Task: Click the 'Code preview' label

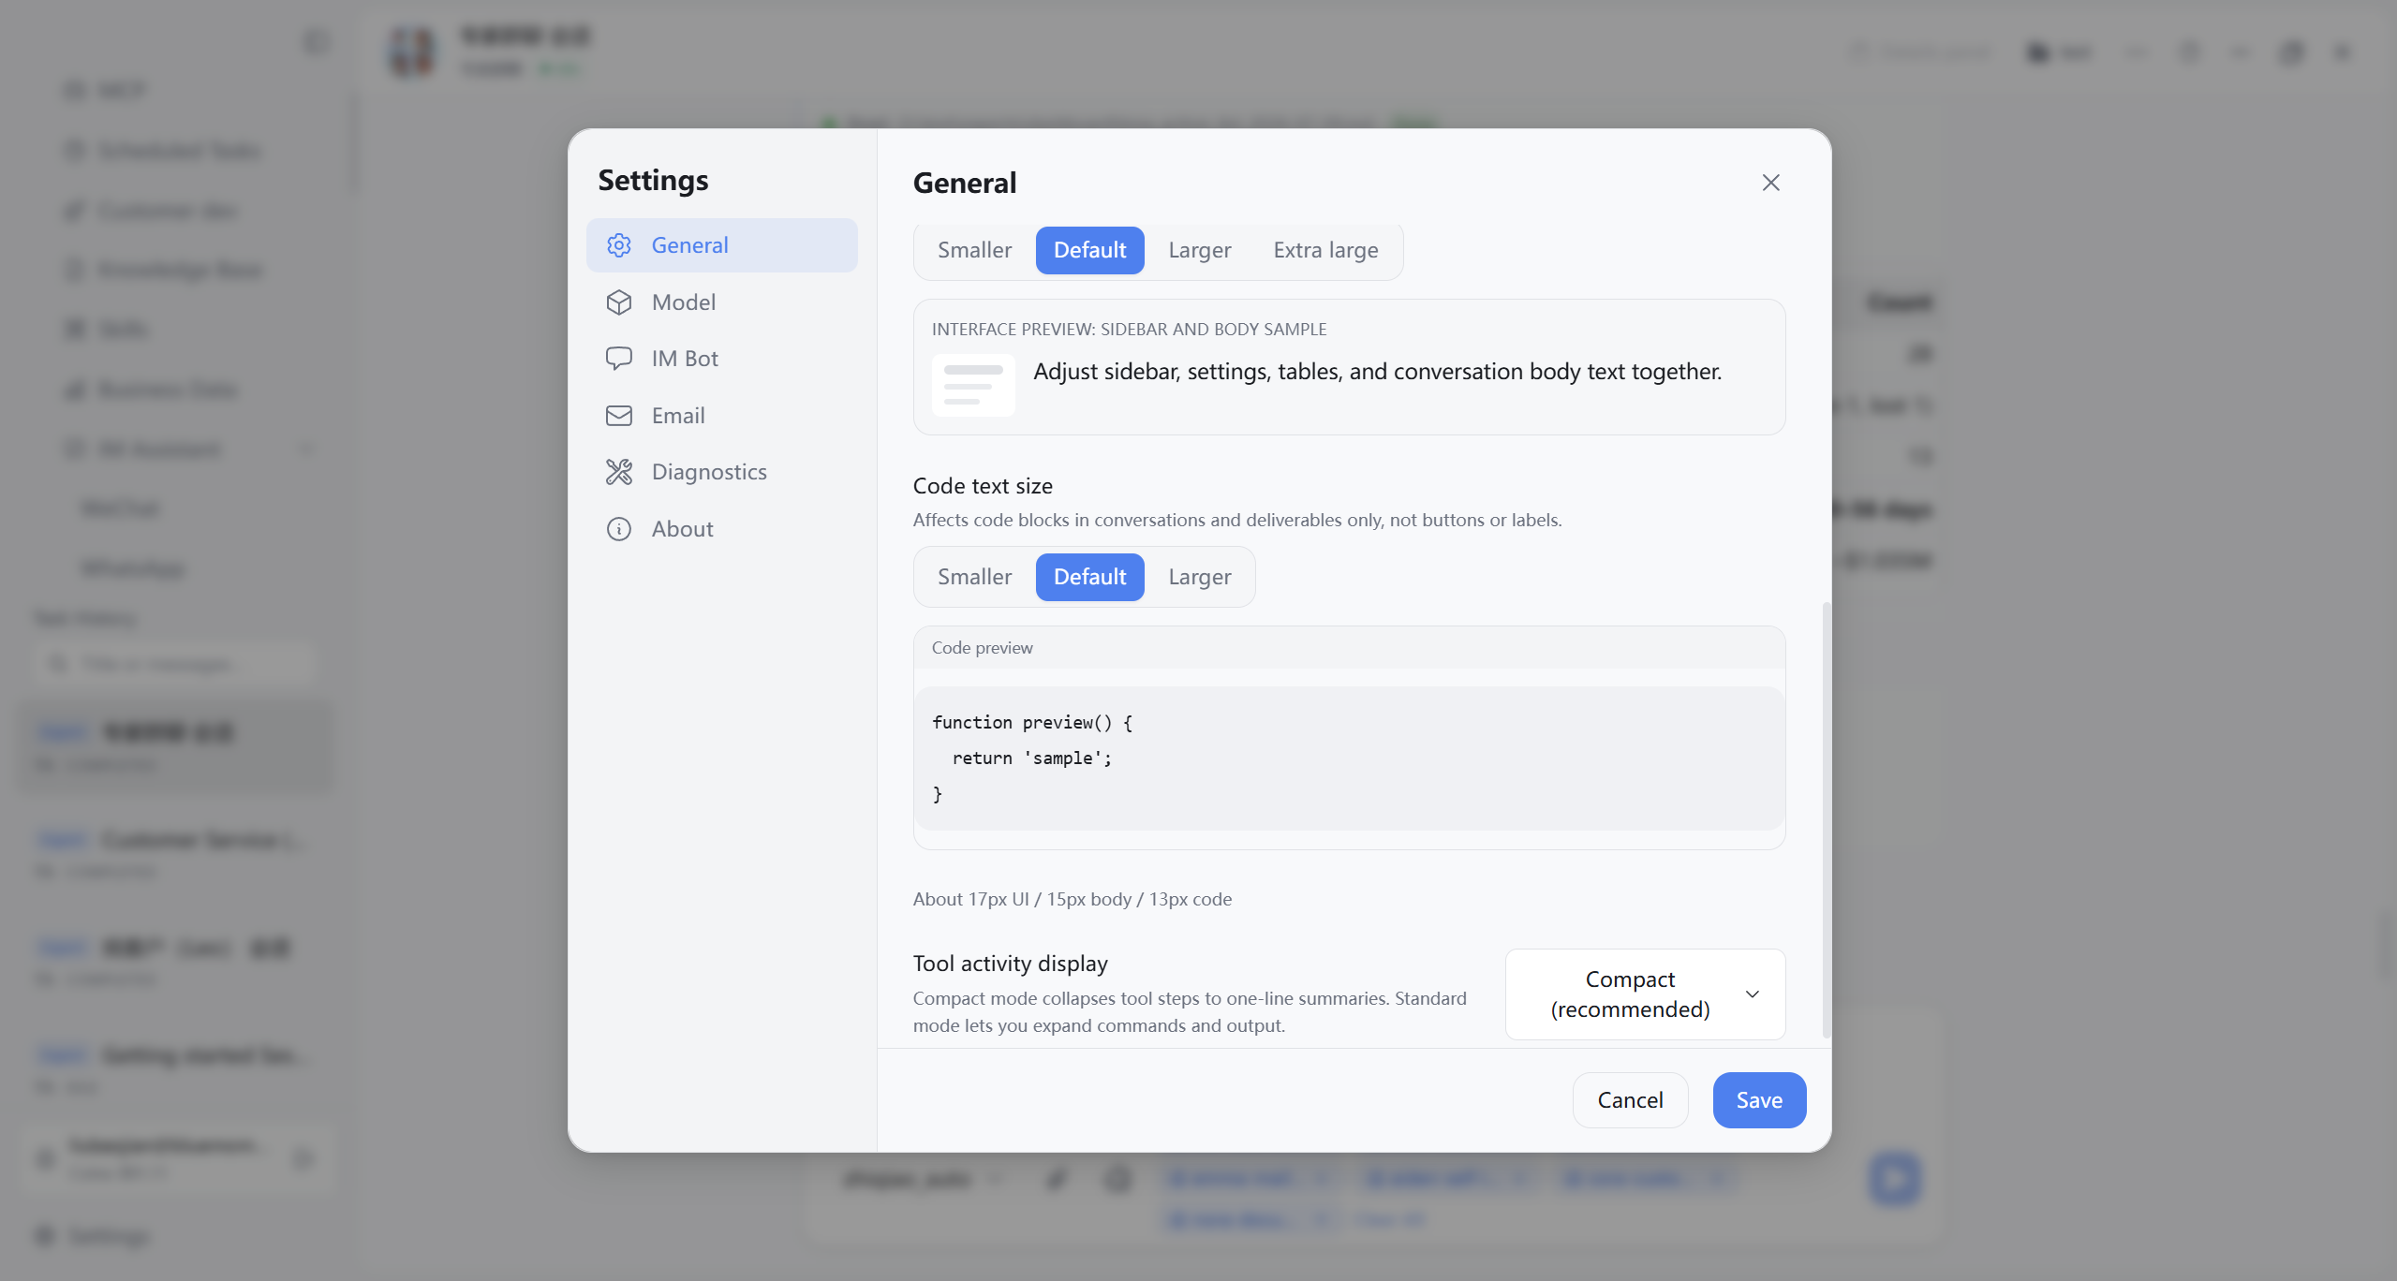Action: (982, 648)
